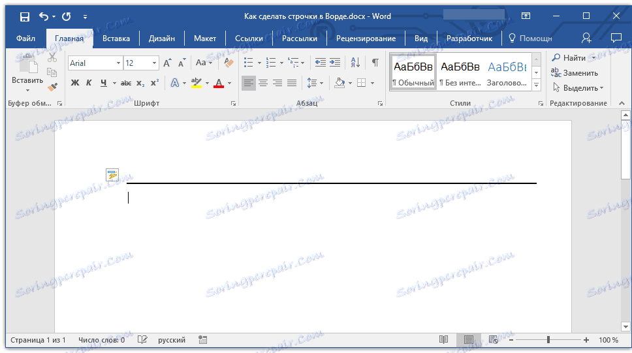Open the change case Aa dropdown
The height and width of the screenshot is (353, 632).
[204, 63]
